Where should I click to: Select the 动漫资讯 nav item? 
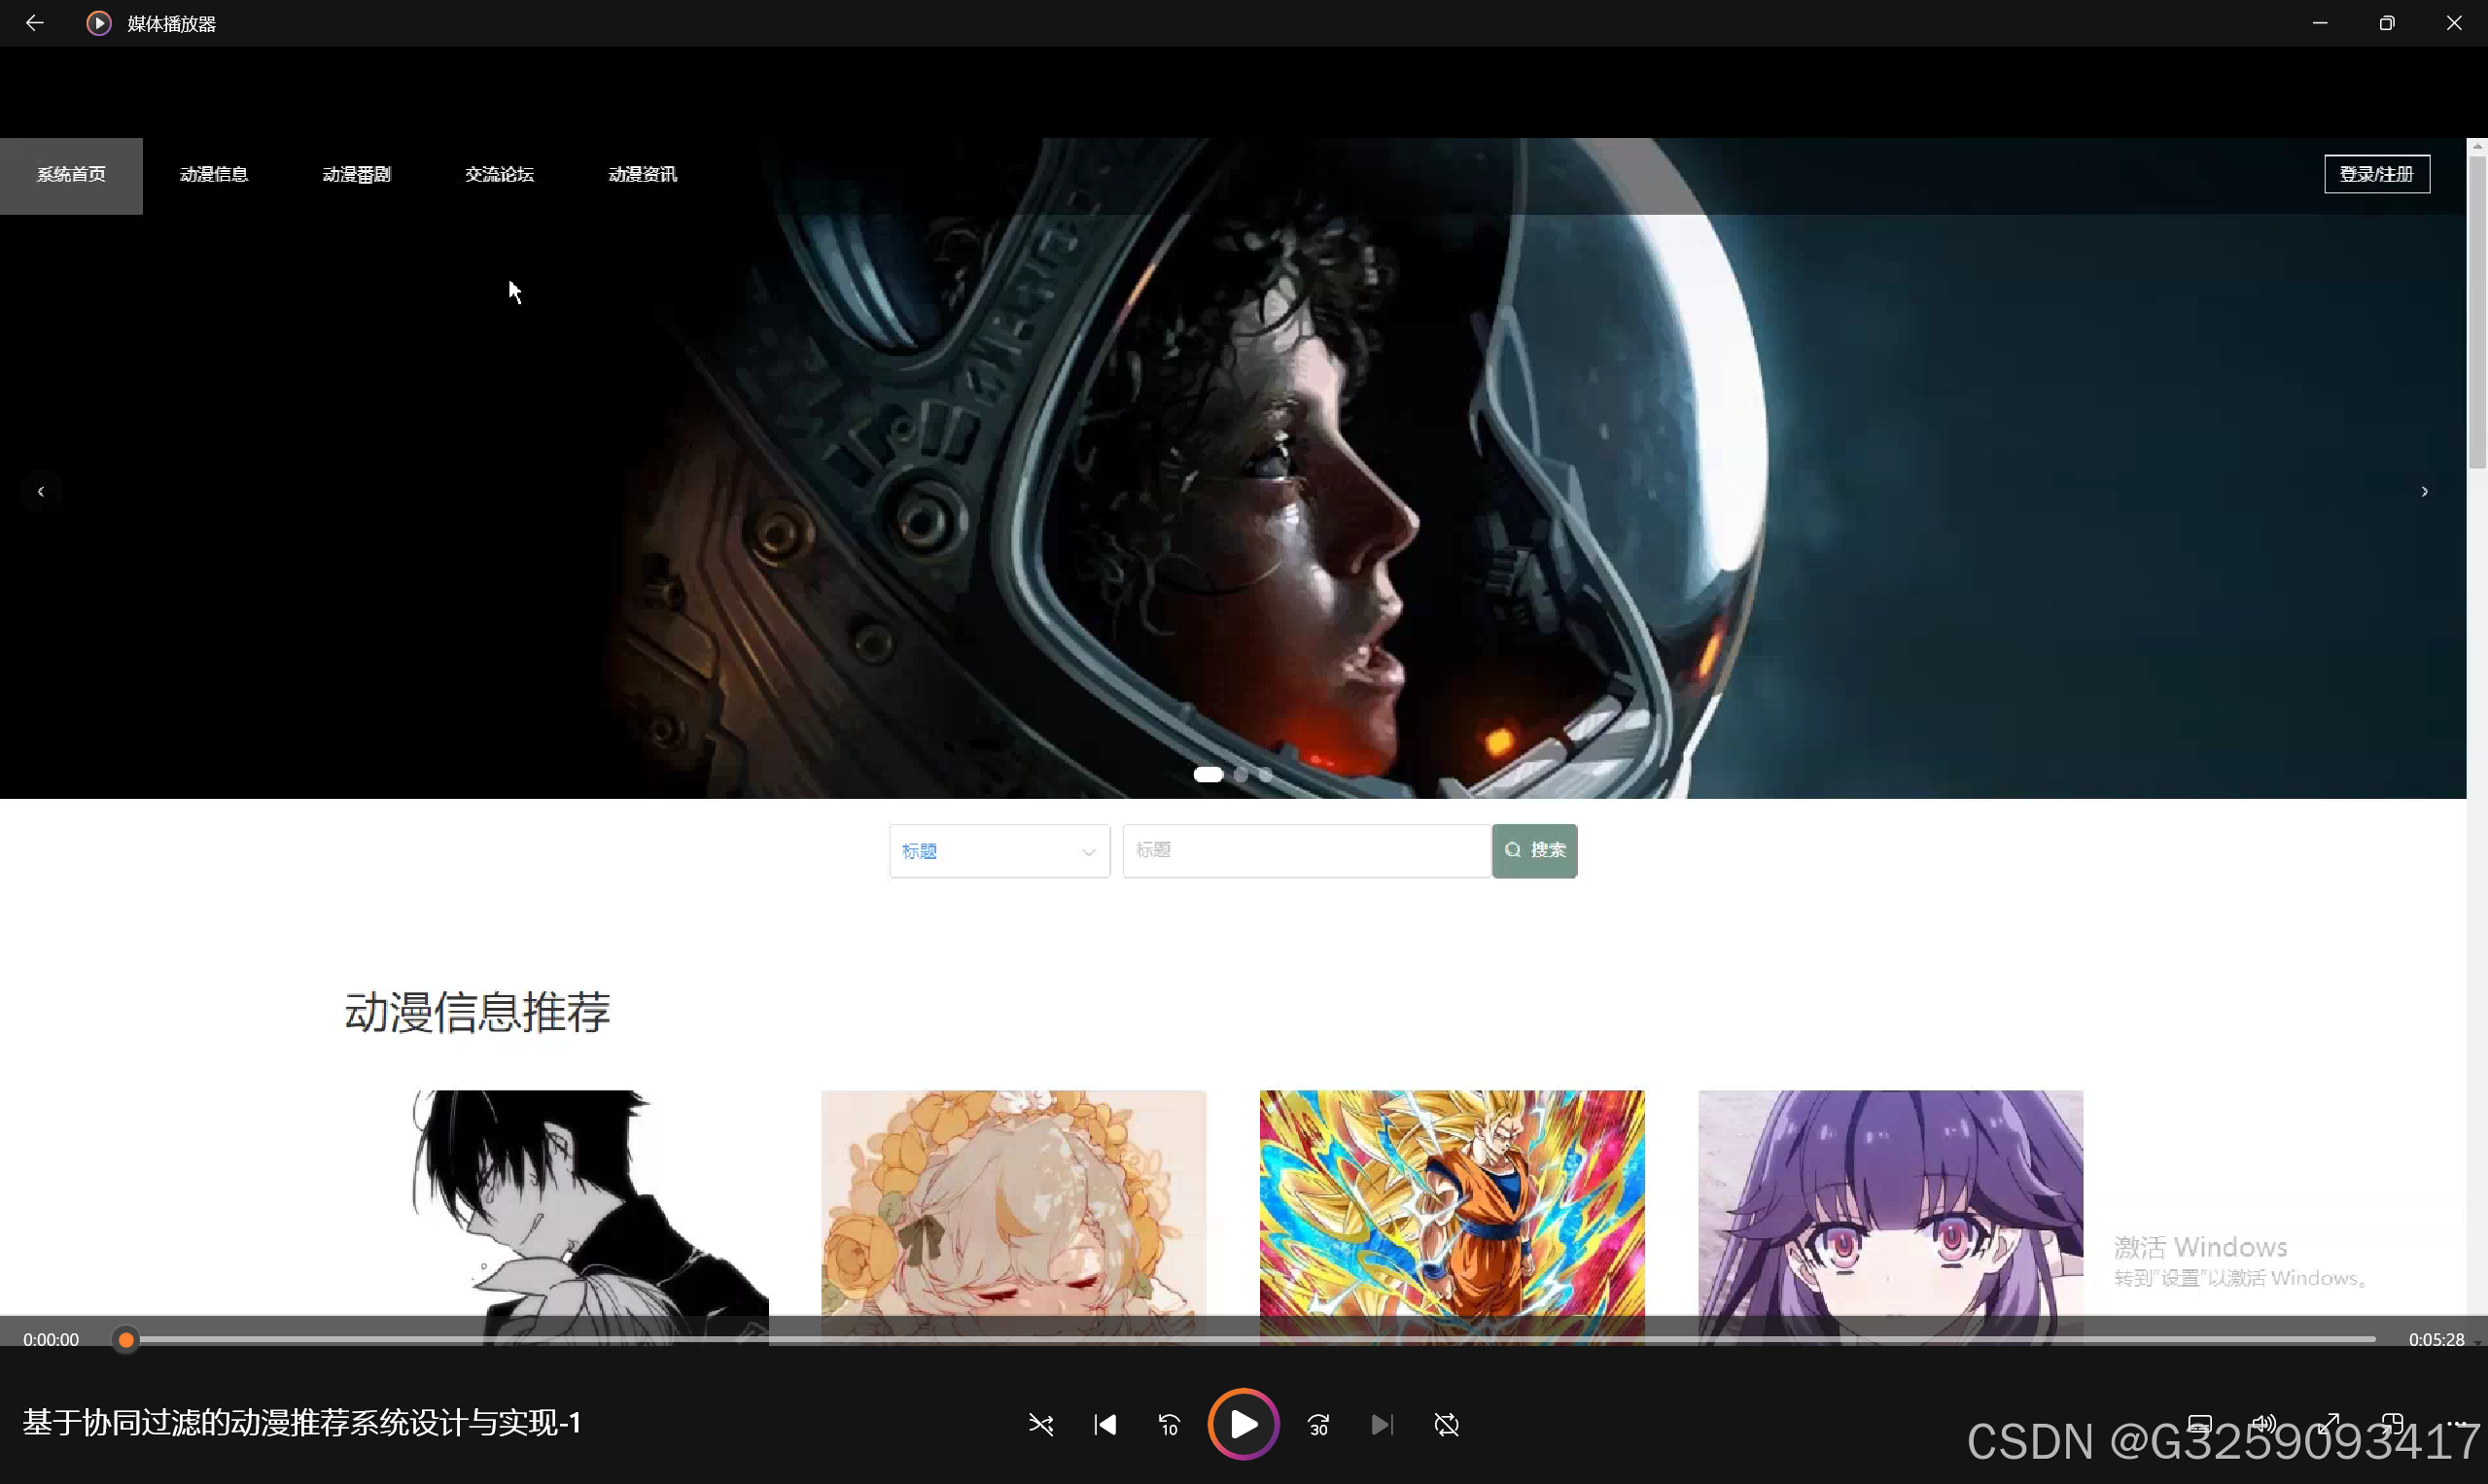click(x=644, y=175)
